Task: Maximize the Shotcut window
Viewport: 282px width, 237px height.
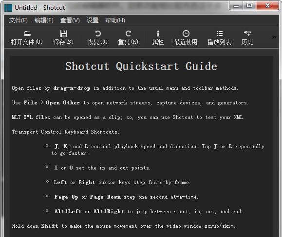Action: point(249,6)
